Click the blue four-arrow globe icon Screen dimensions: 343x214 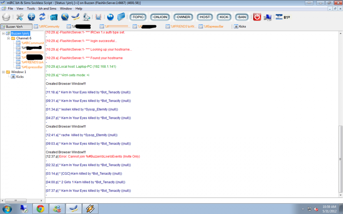pyautogui.click(x=31, y=17)
